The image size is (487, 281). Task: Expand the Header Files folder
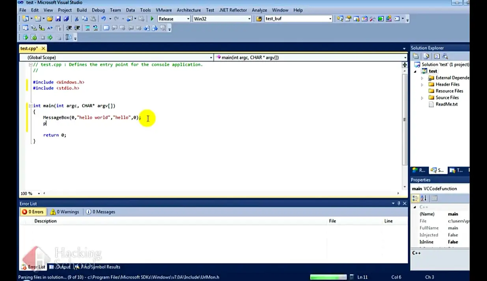422,84
